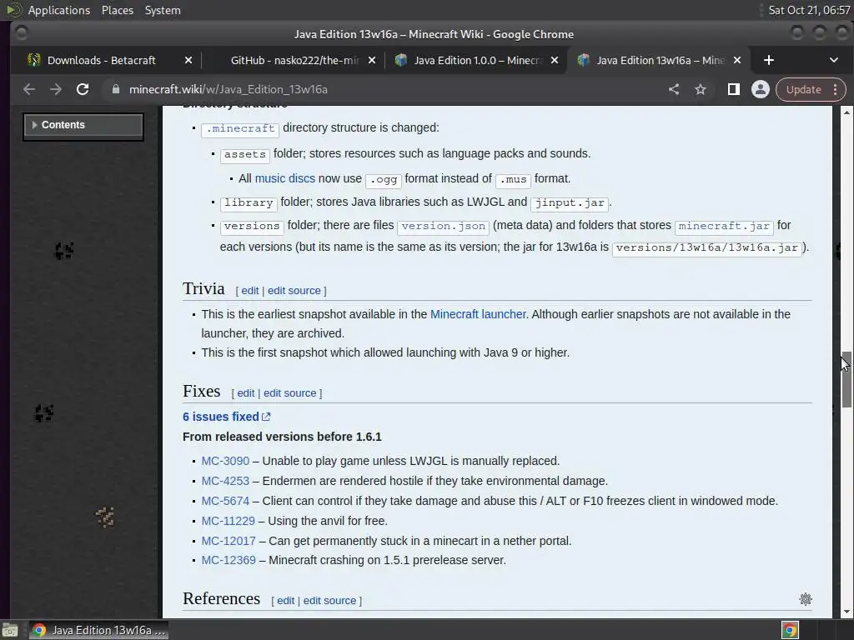Screen dimensions: 854x640
Task: Open bug report MC-5674
Action: pyautogui.click(x=225, y=501)
